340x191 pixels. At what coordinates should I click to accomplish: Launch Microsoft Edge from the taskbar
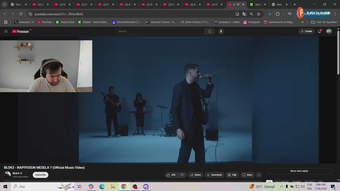(x=102, y=187)
